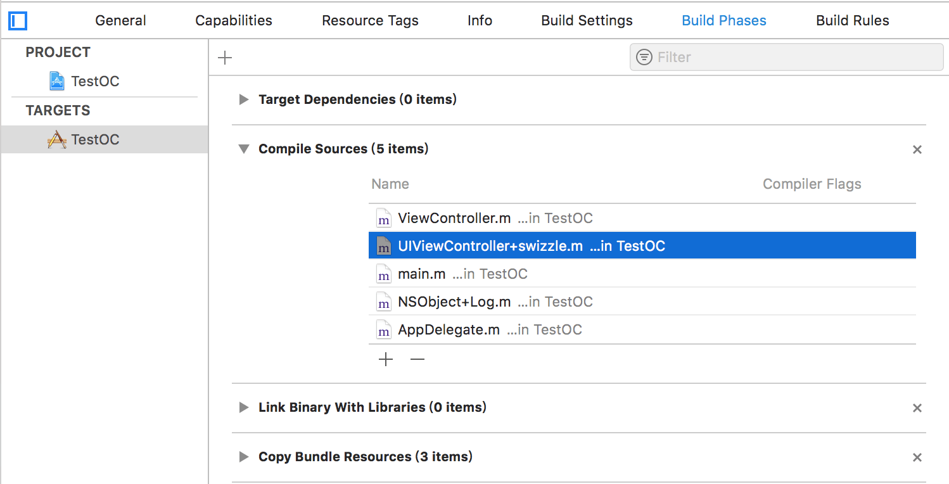Add a source file with the plus button
Viewport: 949px width, 484px height.
(x=386, y=360)
